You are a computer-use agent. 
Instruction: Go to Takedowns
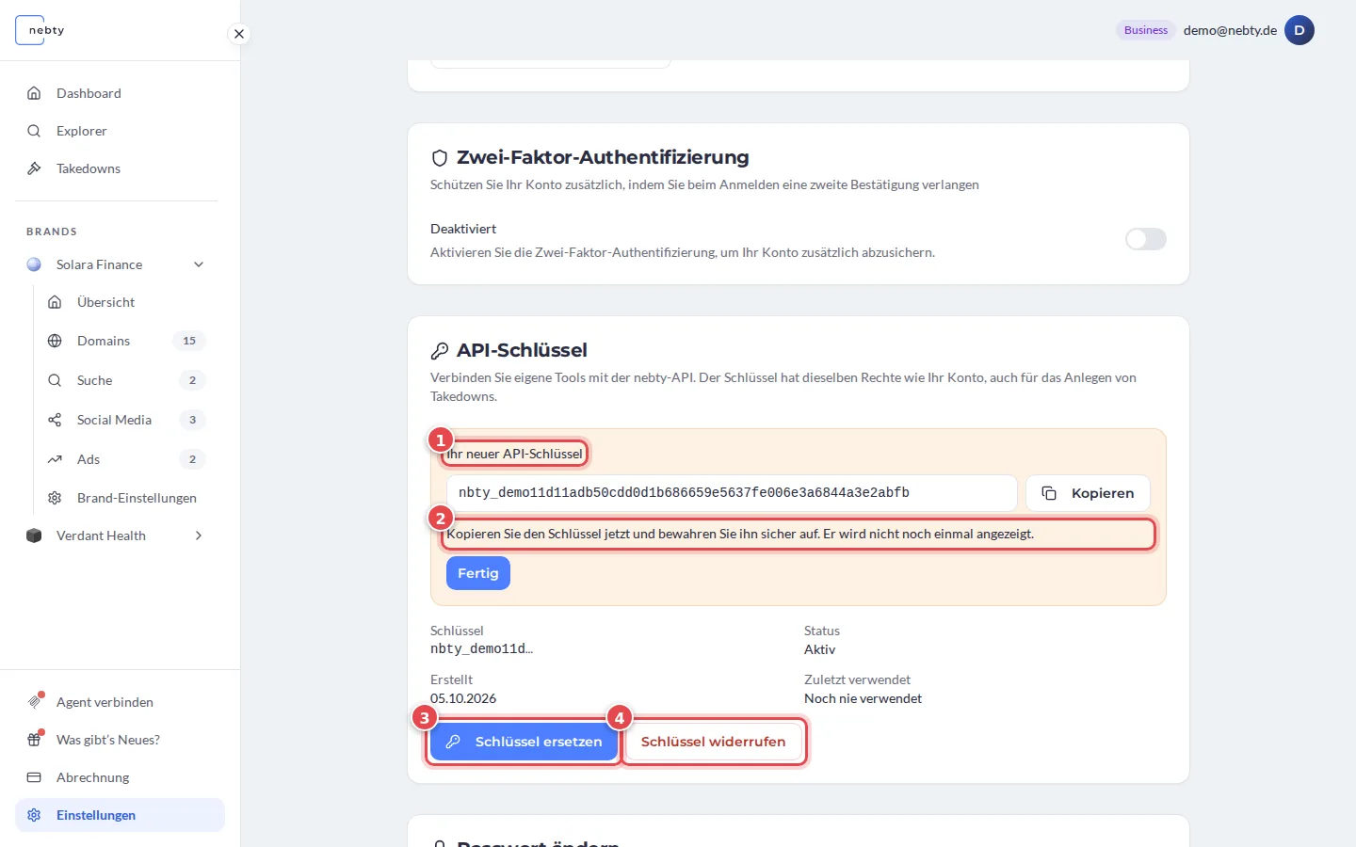tap(120, 168)
